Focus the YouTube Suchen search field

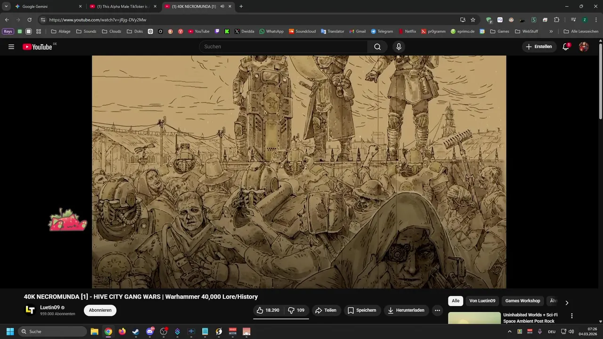[x=284, y=47]
